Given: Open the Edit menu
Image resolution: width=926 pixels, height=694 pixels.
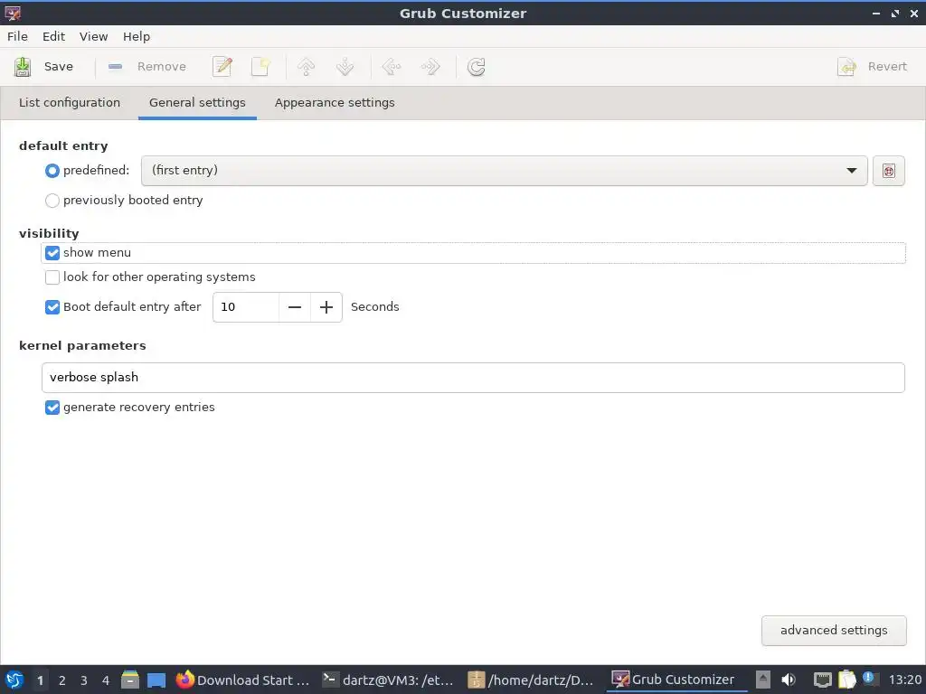Looking at the screenshot, I should [53, 36].
